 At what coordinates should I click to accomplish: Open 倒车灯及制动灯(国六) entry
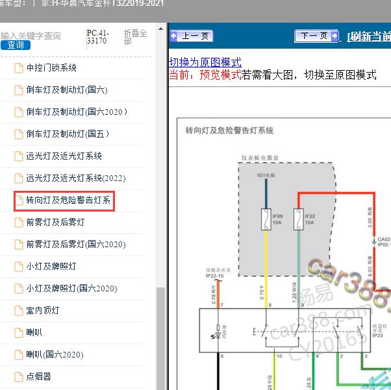click(x=67, y=90)
